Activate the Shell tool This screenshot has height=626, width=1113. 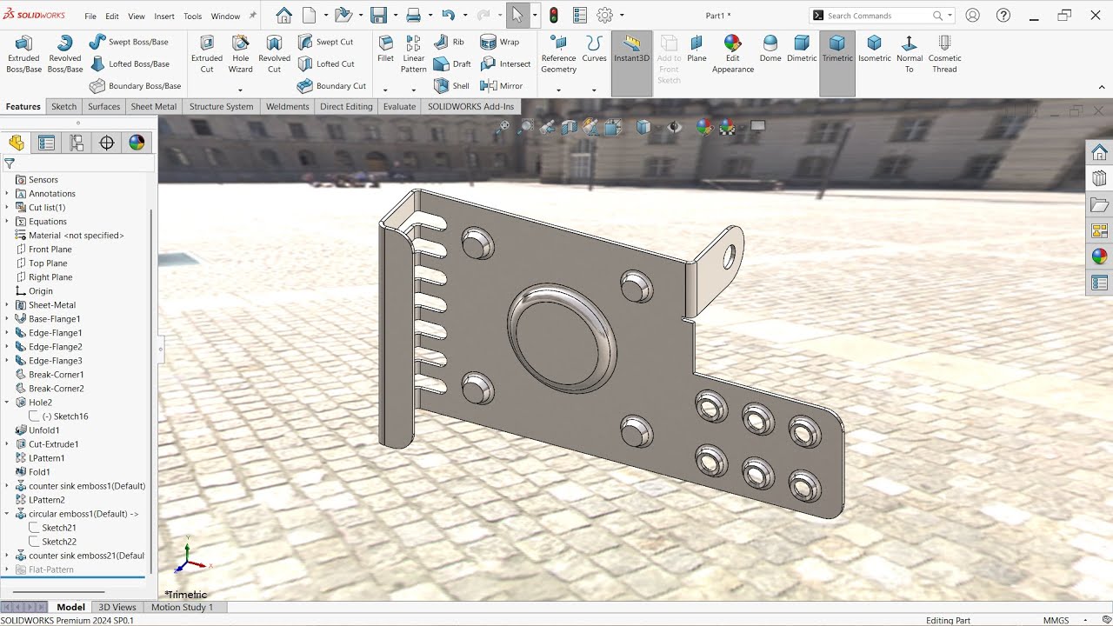tap(451, 86)
